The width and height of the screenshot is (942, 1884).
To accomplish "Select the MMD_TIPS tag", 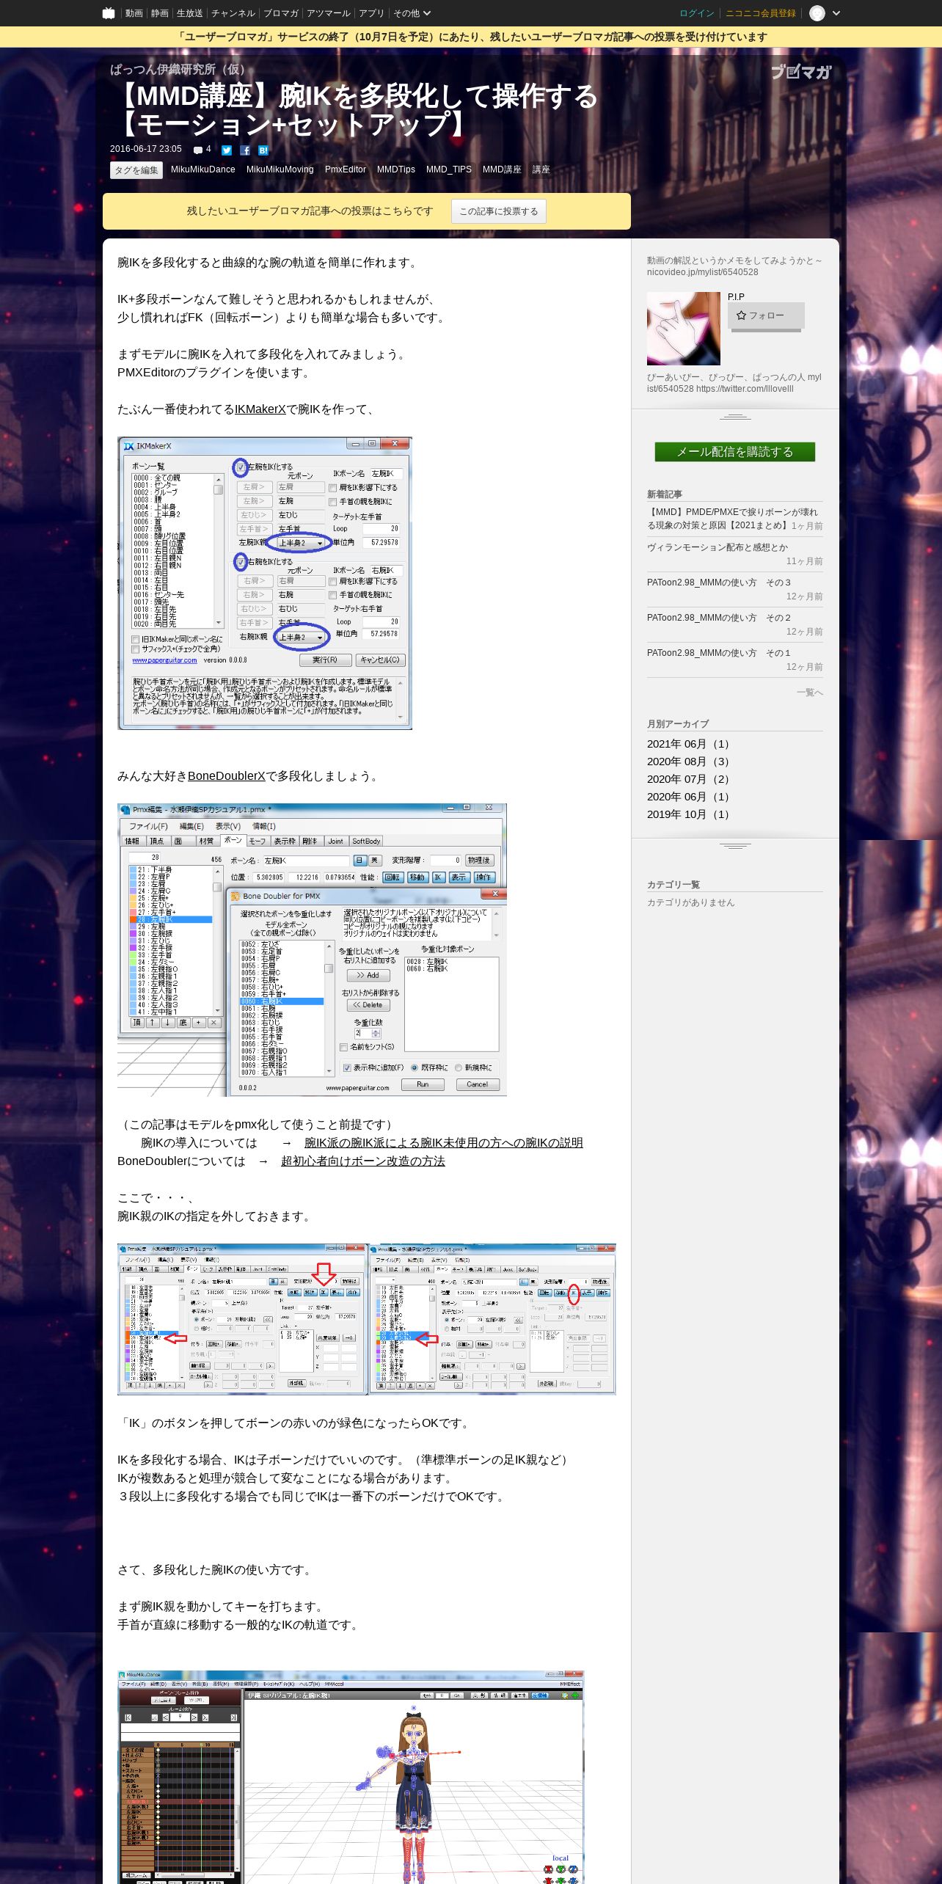I will [449, 169].
